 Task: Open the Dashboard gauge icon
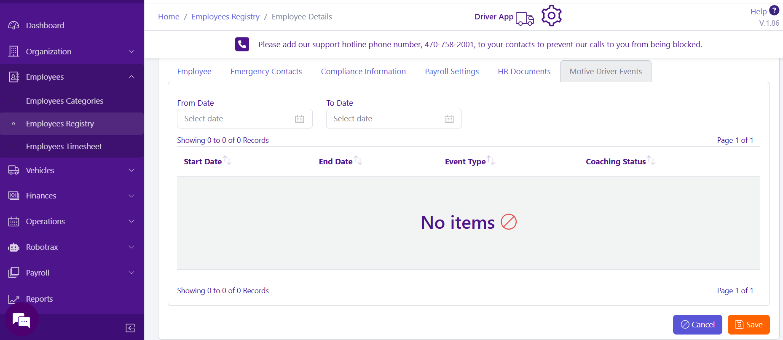[x=14, y=25]
